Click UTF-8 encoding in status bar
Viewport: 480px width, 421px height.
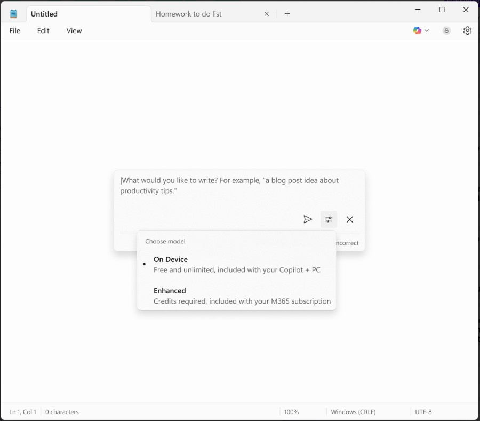click(x=423, y=412)
